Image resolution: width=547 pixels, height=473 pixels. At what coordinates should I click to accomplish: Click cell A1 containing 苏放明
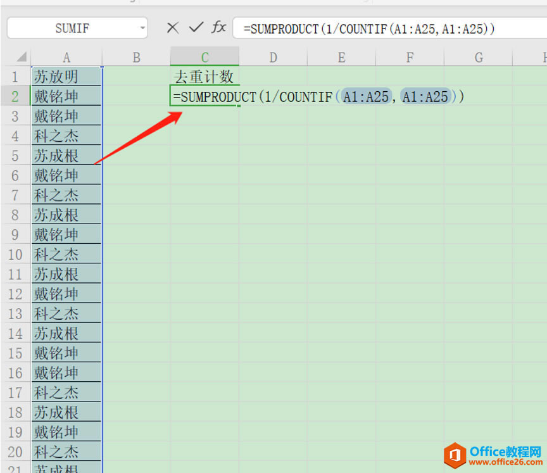66,77
